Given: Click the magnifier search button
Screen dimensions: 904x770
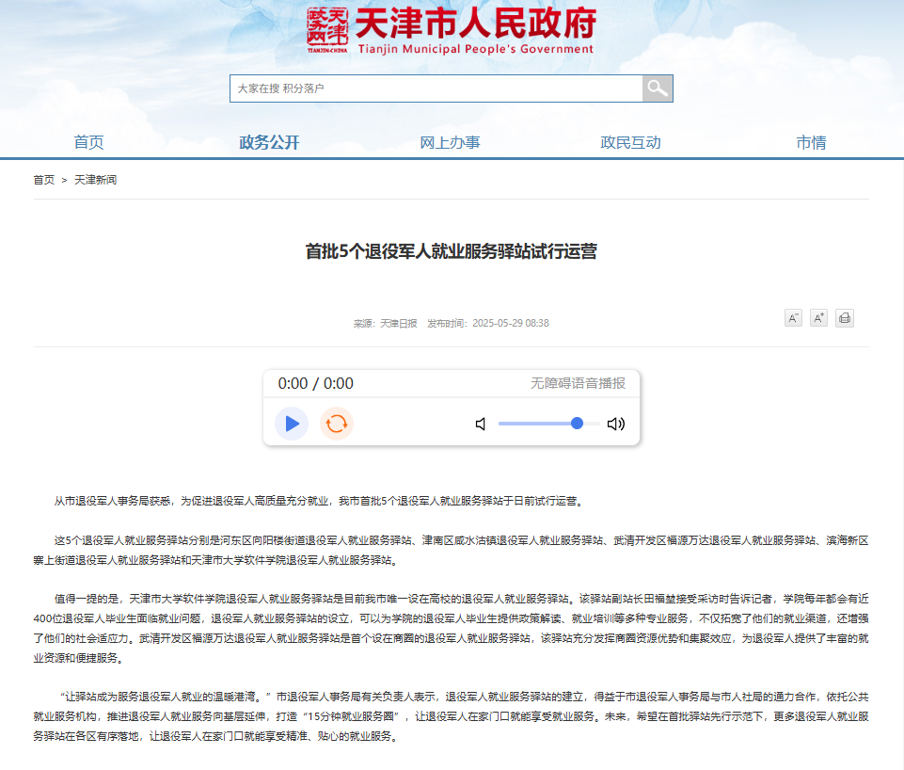Looking at the screenshot, I should click(x=658, y=88).
